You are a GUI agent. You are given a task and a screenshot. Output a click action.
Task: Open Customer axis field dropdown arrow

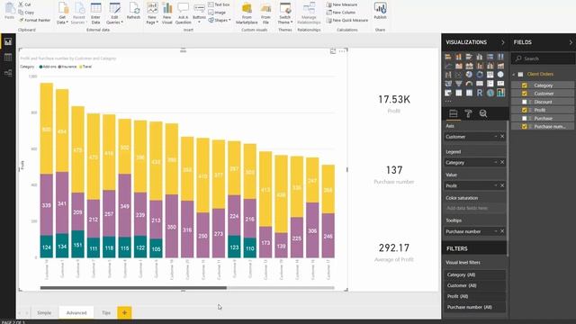496,137
